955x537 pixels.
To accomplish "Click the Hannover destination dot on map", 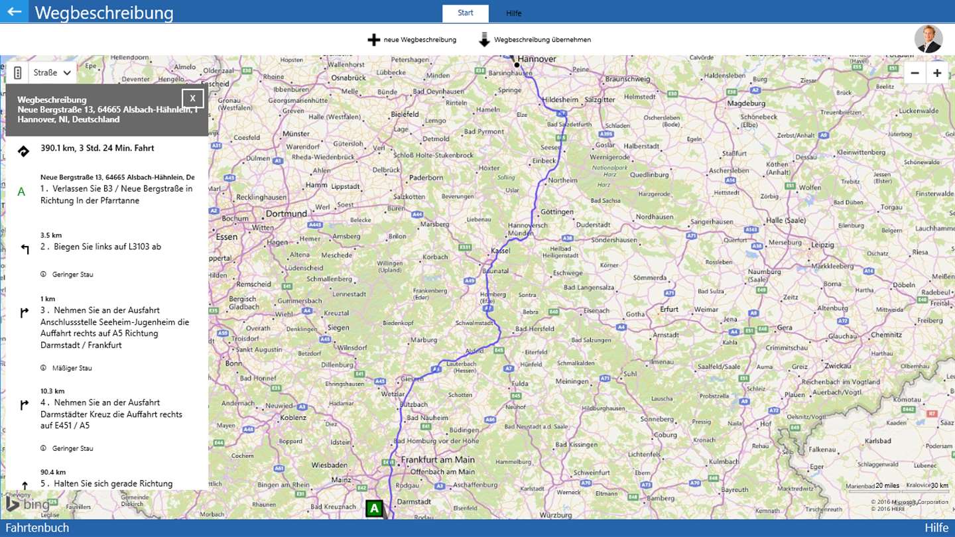I will 517,65.
